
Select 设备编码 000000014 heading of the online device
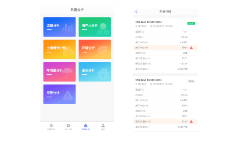click(x=148, y=22)
